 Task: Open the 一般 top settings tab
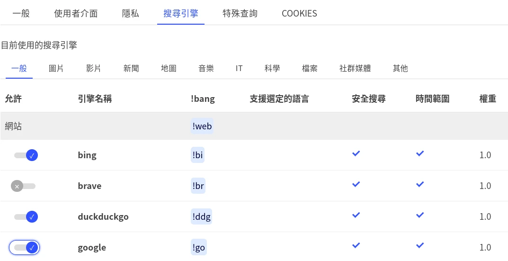21,13
